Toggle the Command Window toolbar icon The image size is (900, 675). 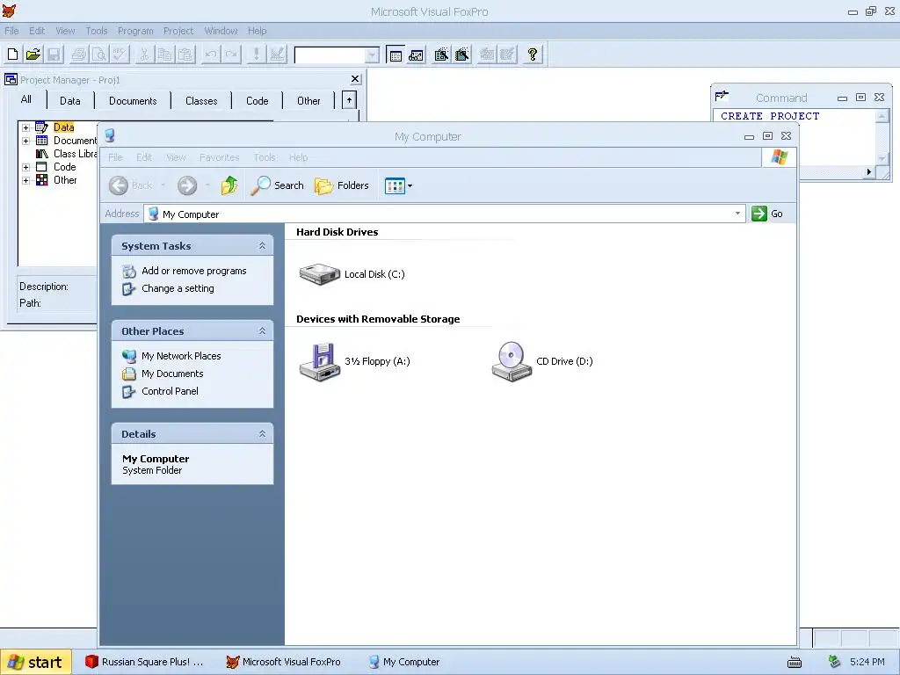pyautogui.click(x=396, y=54)
